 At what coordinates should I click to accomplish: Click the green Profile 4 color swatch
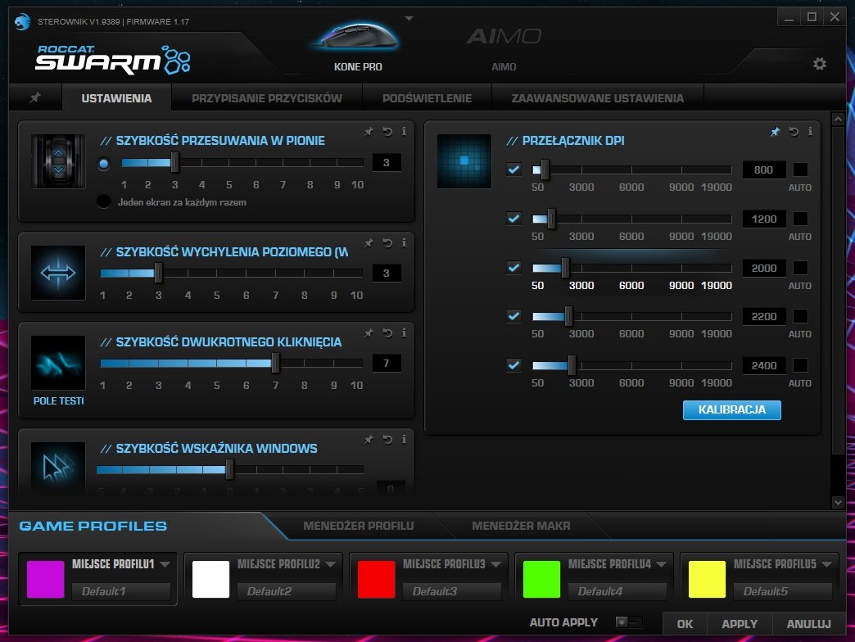(x=541, y=579)
